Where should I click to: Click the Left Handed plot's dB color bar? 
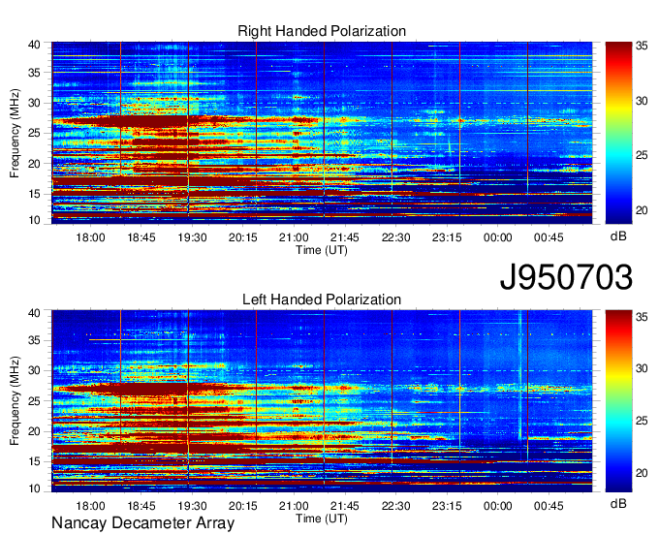618,401
